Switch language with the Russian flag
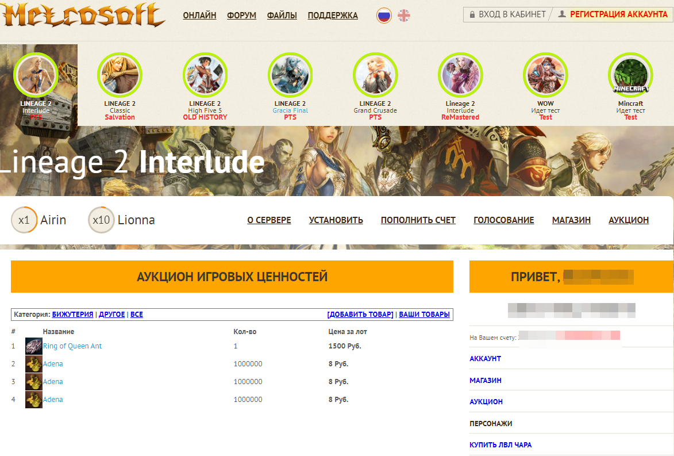The width and height of the screenshot is (674, 456). pyautogui.click(x=384, y=16)
